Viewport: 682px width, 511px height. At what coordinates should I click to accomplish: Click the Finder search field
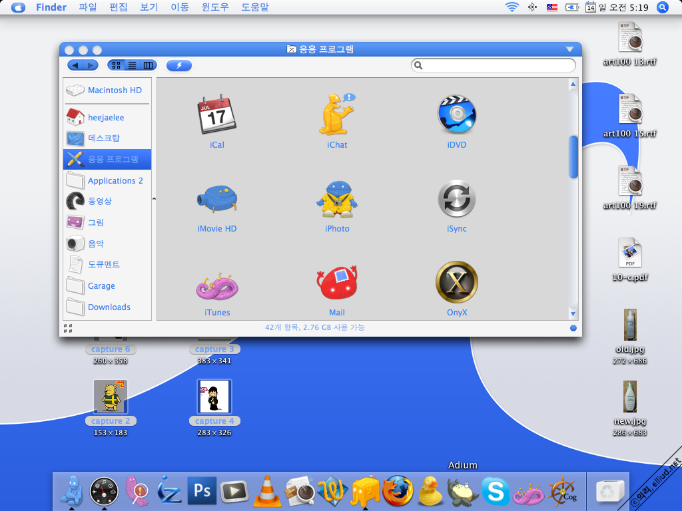coord(494,65)
